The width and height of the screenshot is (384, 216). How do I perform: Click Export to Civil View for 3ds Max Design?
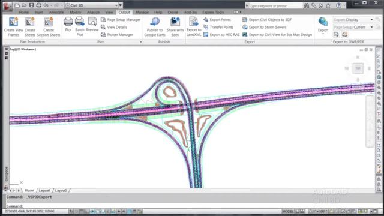(277, 35)
